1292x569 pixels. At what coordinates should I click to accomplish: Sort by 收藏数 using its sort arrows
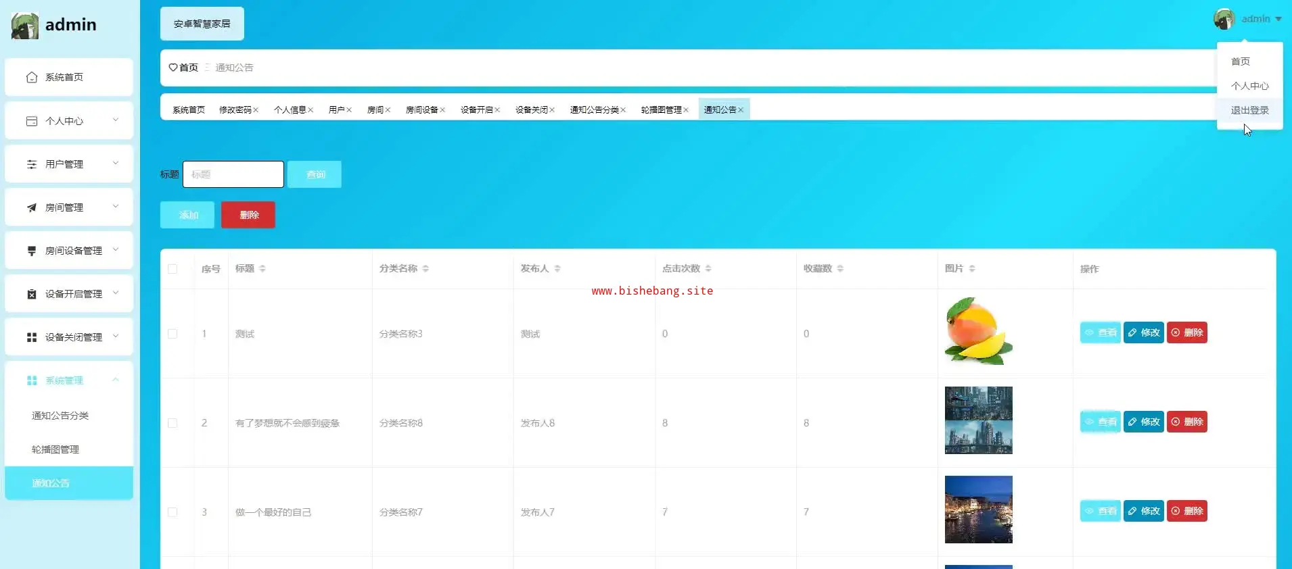[840, 268]
